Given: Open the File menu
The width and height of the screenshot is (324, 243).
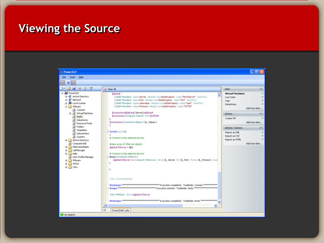Looking at the screenshot, I should (64, 77).
